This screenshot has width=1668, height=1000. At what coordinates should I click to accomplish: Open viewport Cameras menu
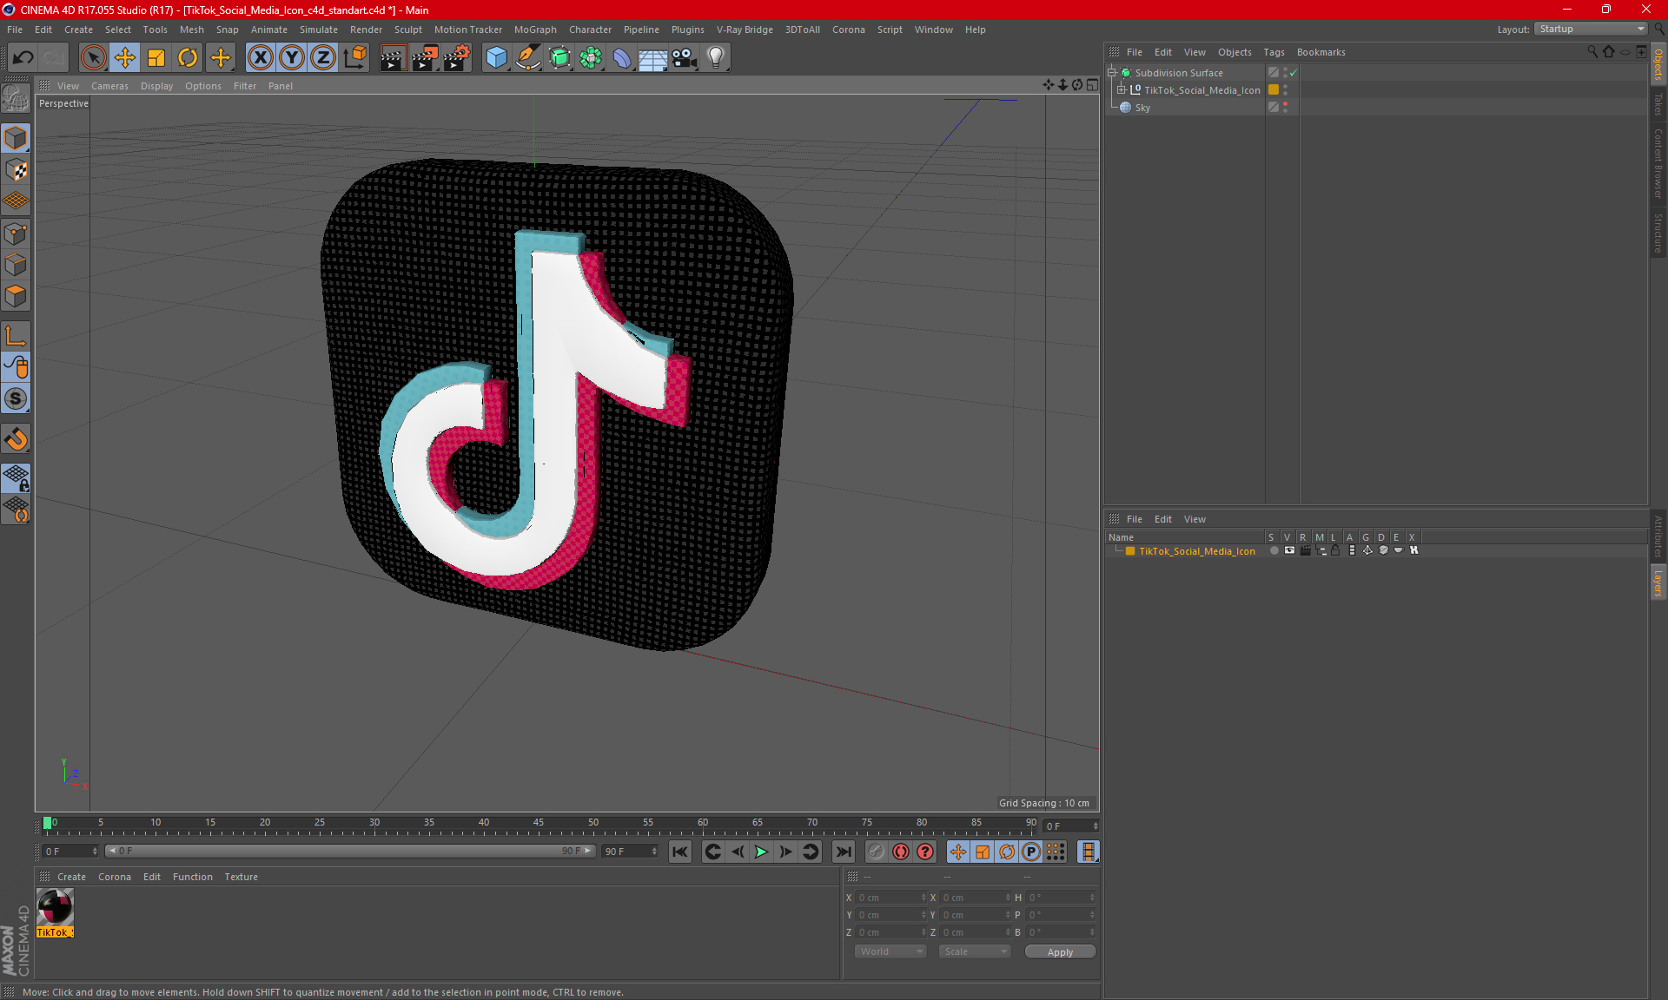109,86
